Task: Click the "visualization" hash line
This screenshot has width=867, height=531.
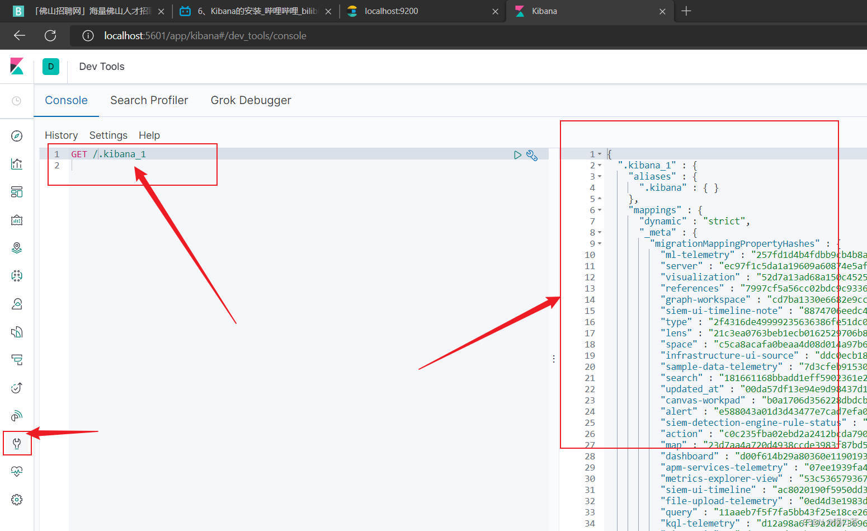Action: 764,277
